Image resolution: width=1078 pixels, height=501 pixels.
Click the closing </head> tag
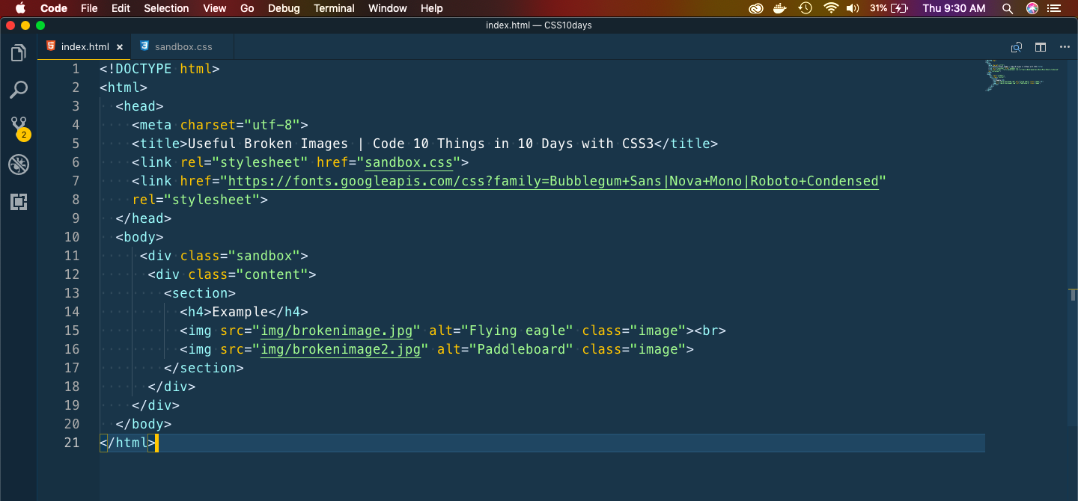tap(144, 218)
